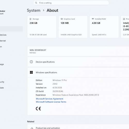Click the Processor card icon
This screenshot has height=129, width=129.
click(124, 19)
